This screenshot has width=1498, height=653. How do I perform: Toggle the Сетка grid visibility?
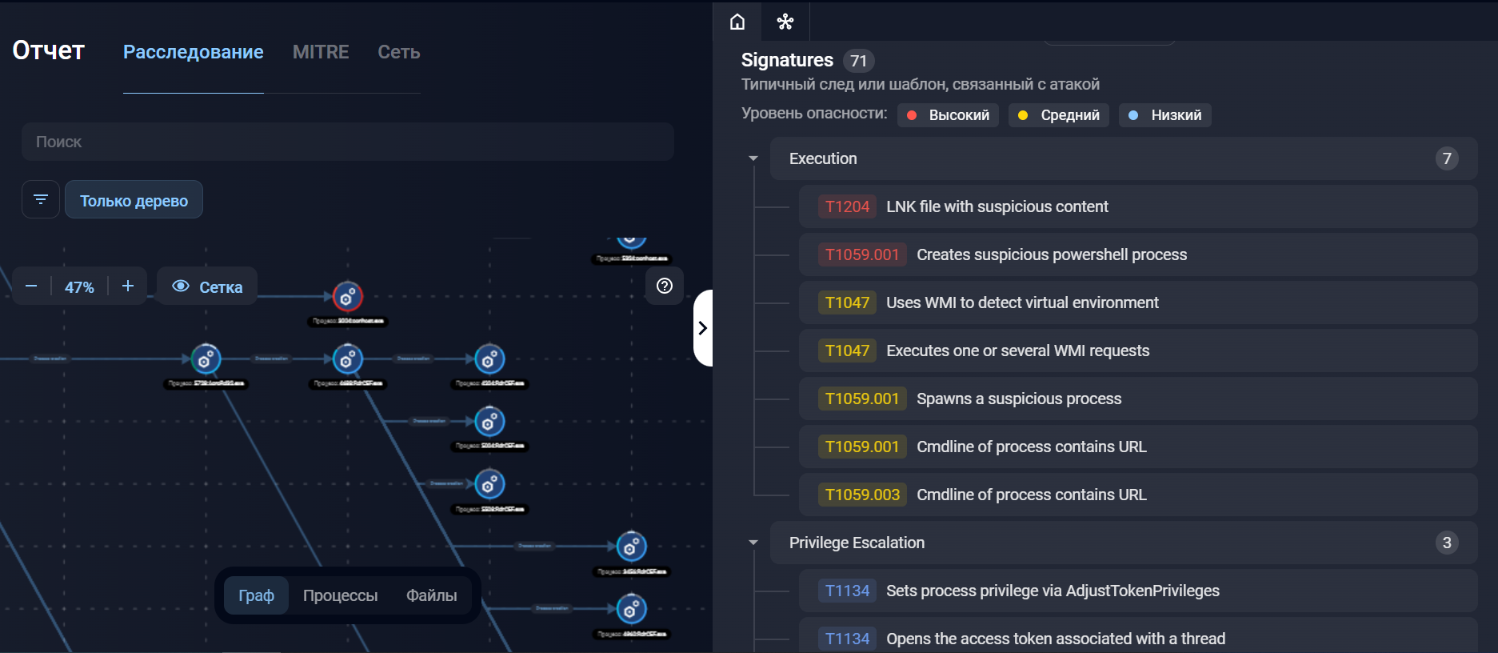(207, 286)
